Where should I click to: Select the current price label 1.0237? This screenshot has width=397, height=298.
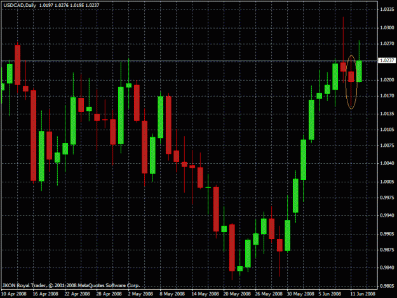pyautogui.click(x=387, y=60)
